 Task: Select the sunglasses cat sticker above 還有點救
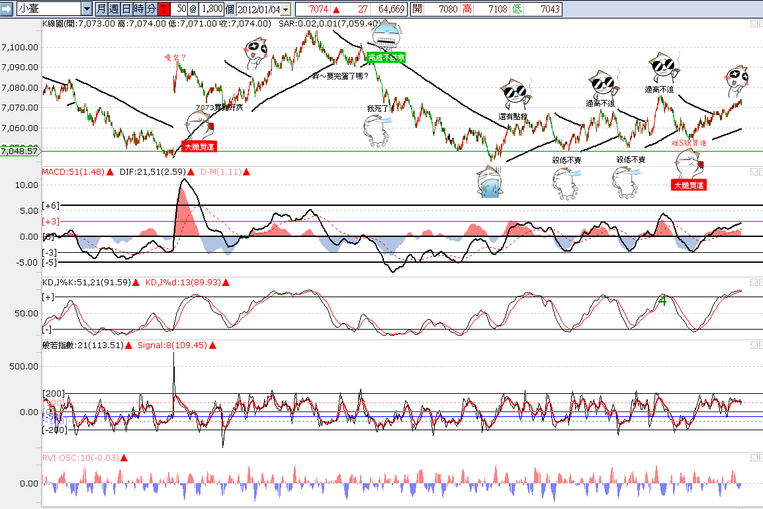516,95
